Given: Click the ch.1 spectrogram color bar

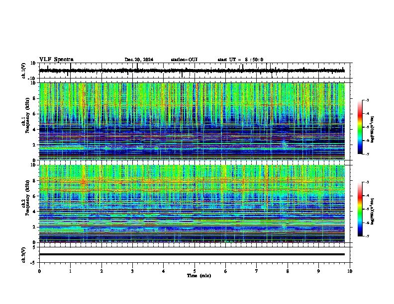Looking at the screenshot, I should tap(360, 127).
